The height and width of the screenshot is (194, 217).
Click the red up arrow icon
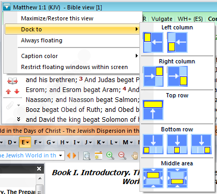tap(8, 92)
